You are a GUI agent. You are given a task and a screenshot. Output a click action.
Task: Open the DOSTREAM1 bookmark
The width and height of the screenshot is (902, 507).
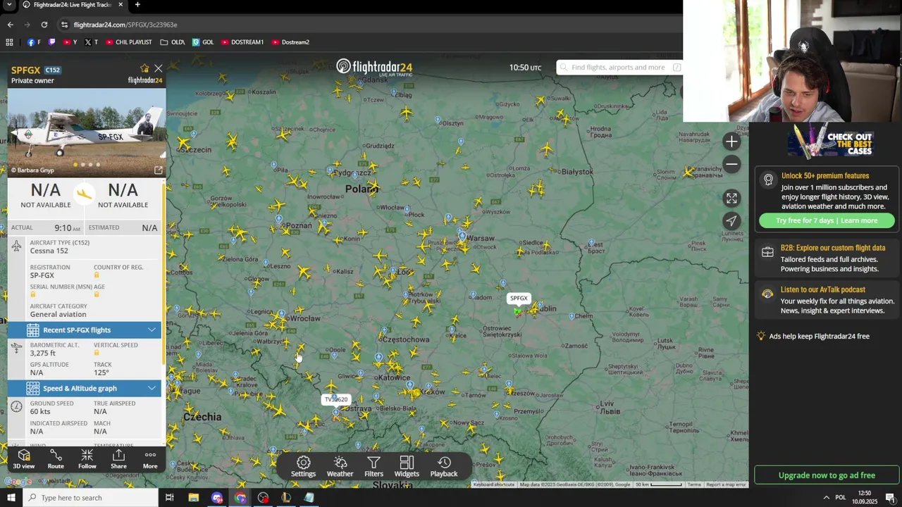(x=242, y=42)
